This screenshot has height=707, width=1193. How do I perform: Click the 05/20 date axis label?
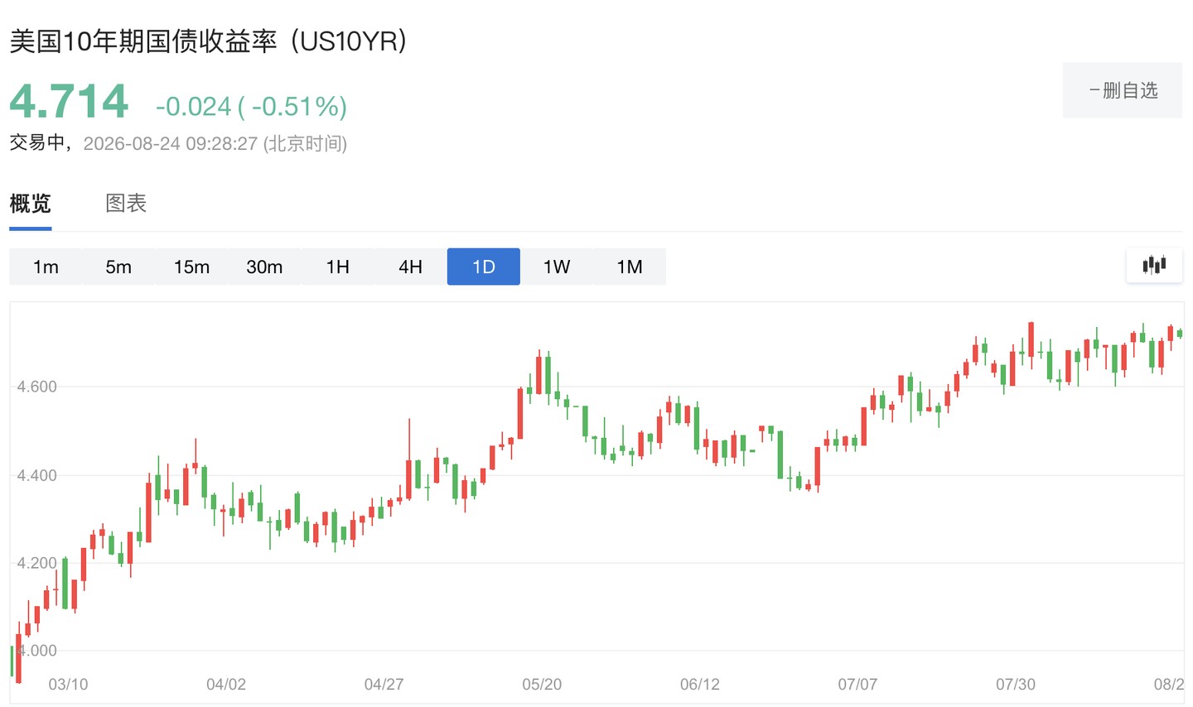click(542, 685)
